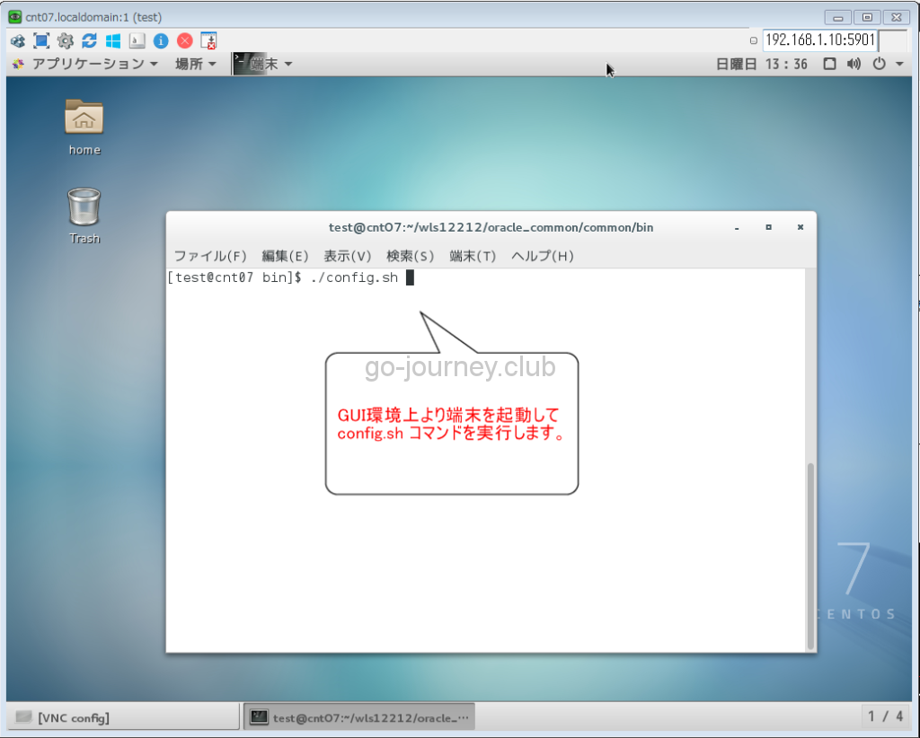Mute the system volume on the top panel

coord(853,63)
